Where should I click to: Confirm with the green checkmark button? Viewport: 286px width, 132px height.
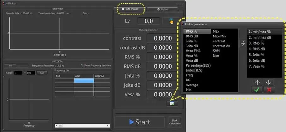click(x=258, y=90)
